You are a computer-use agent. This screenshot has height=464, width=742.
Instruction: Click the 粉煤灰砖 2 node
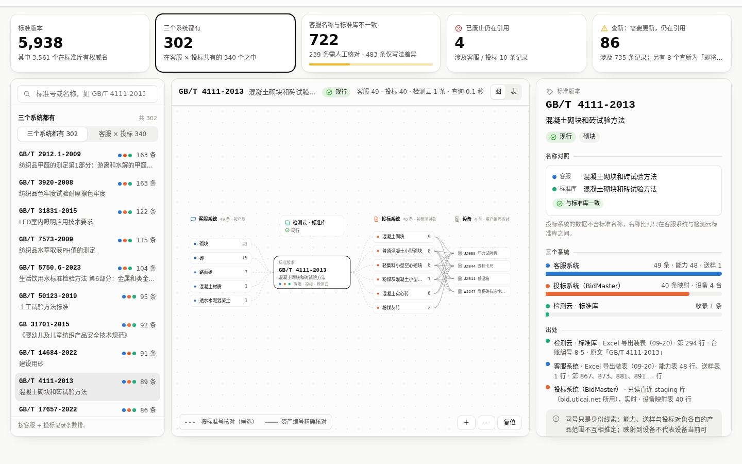coord(403,308)
